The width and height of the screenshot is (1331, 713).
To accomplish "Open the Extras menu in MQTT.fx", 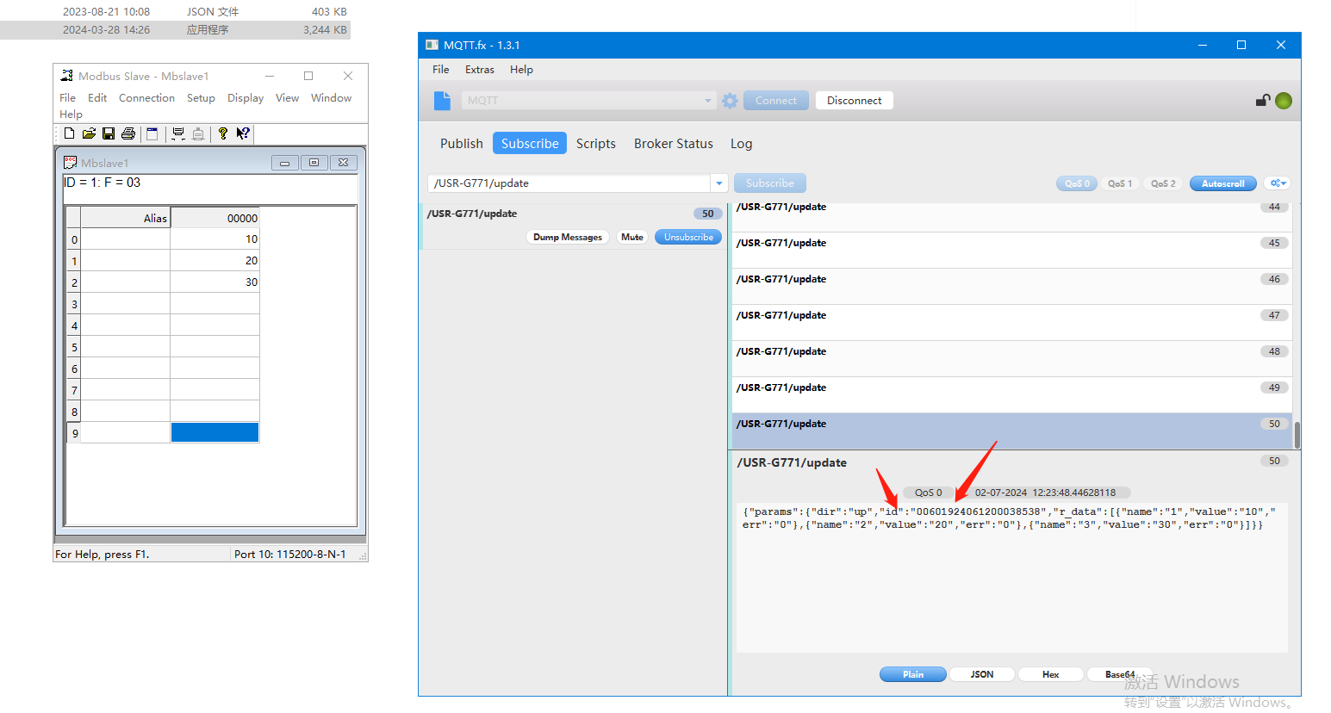I will point(480,70).
